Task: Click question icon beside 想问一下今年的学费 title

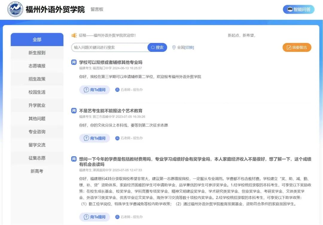Action: (74, 159)
